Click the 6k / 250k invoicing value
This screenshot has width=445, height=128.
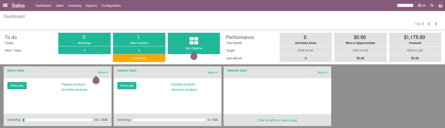point(101,120)
